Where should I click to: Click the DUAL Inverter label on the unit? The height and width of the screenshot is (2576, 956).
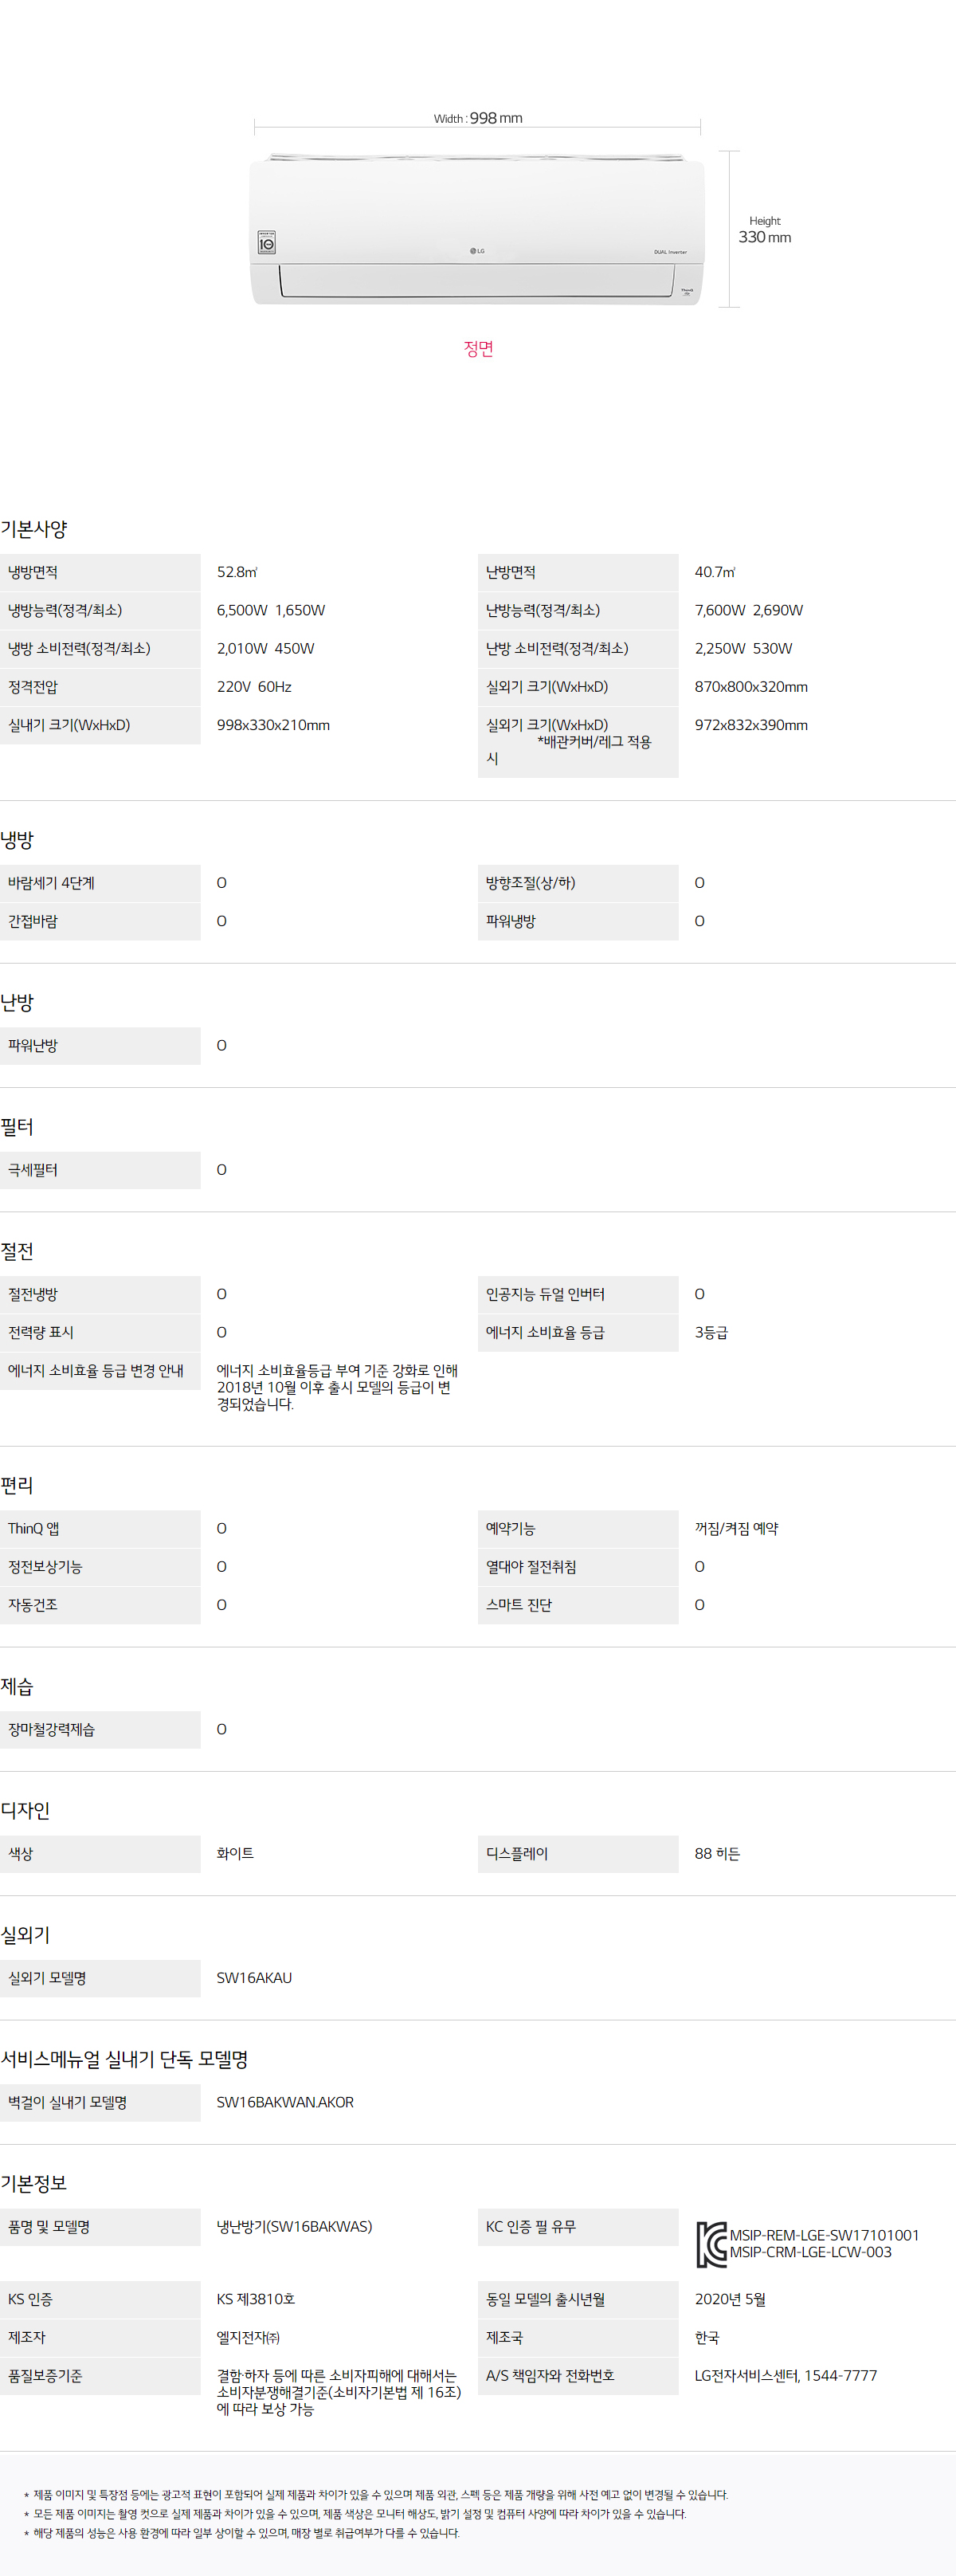[670, 252]
